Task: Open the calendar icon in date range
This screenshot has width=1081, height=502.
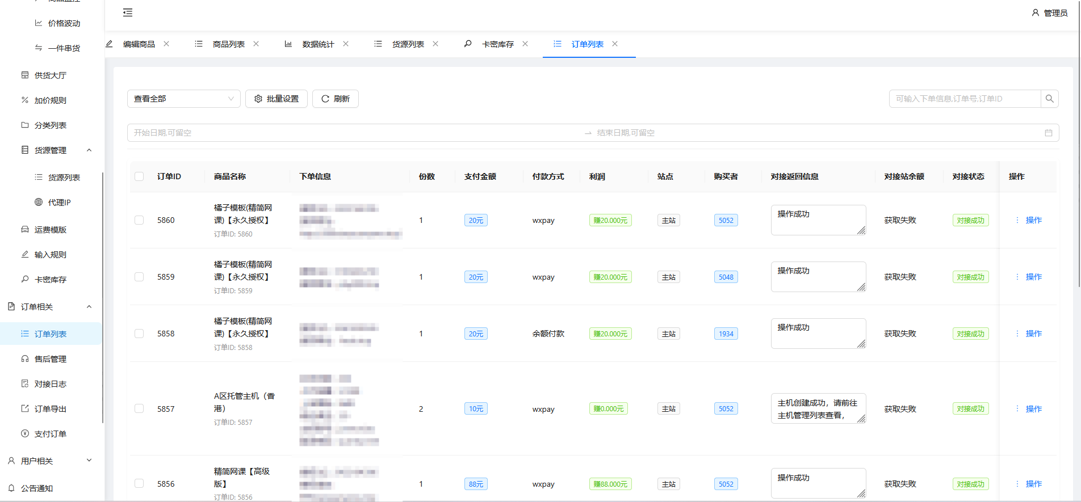Action: (x=1048, y=133)
